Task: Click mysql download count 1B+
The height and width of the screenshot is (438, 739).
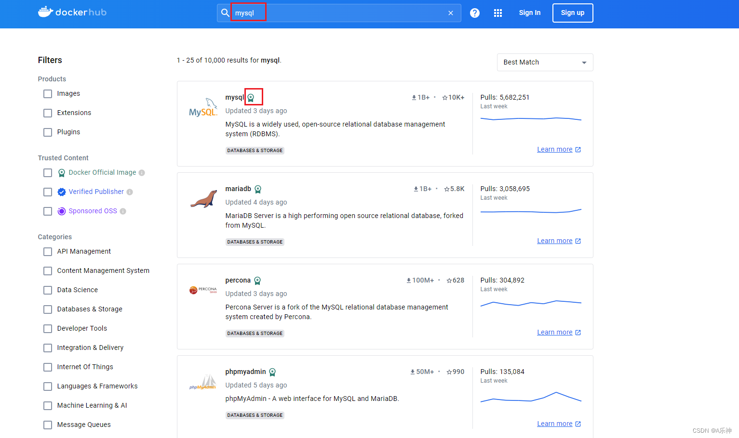Action: coord(420,97)
